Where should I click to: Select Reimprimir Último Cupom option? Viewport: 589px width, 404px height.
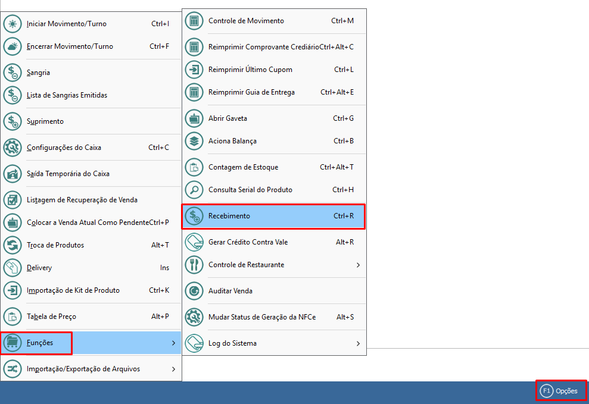[x=250, y=70]
